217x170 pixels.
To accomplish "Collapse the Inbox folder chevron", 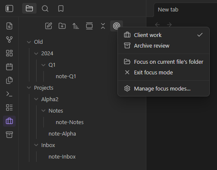I will [x=36, y=145].
